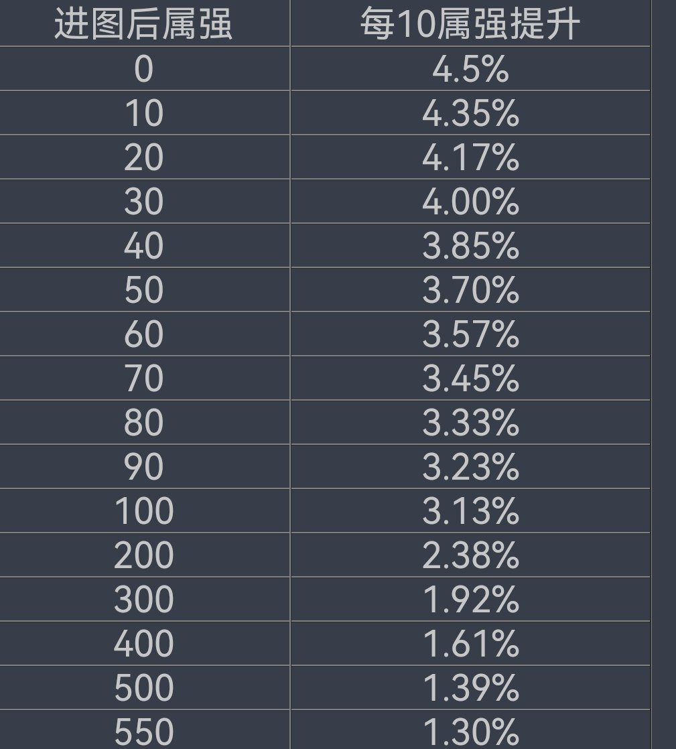
Task: Select the first-column cell showing 550
Action: point(143,730)
